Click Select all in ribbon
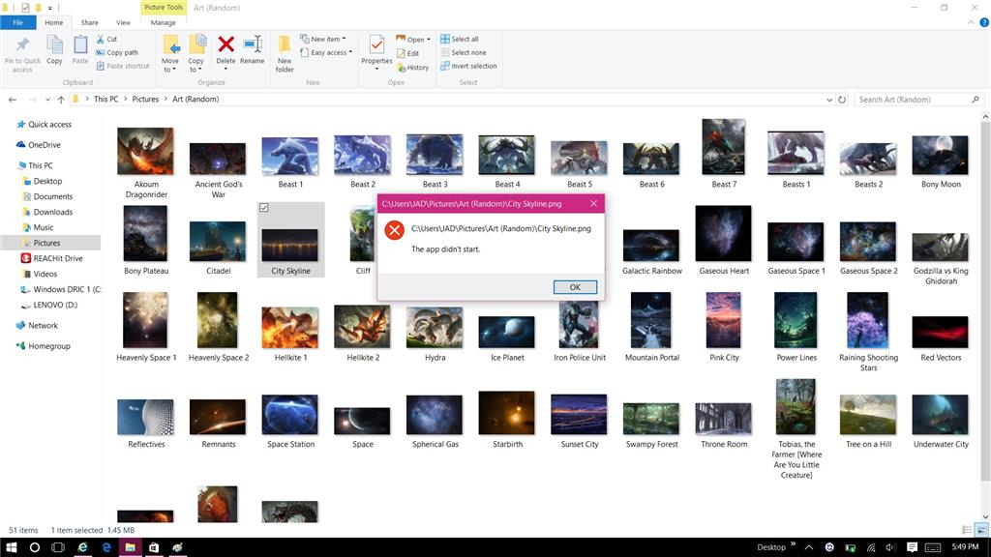 pos(460,39)
